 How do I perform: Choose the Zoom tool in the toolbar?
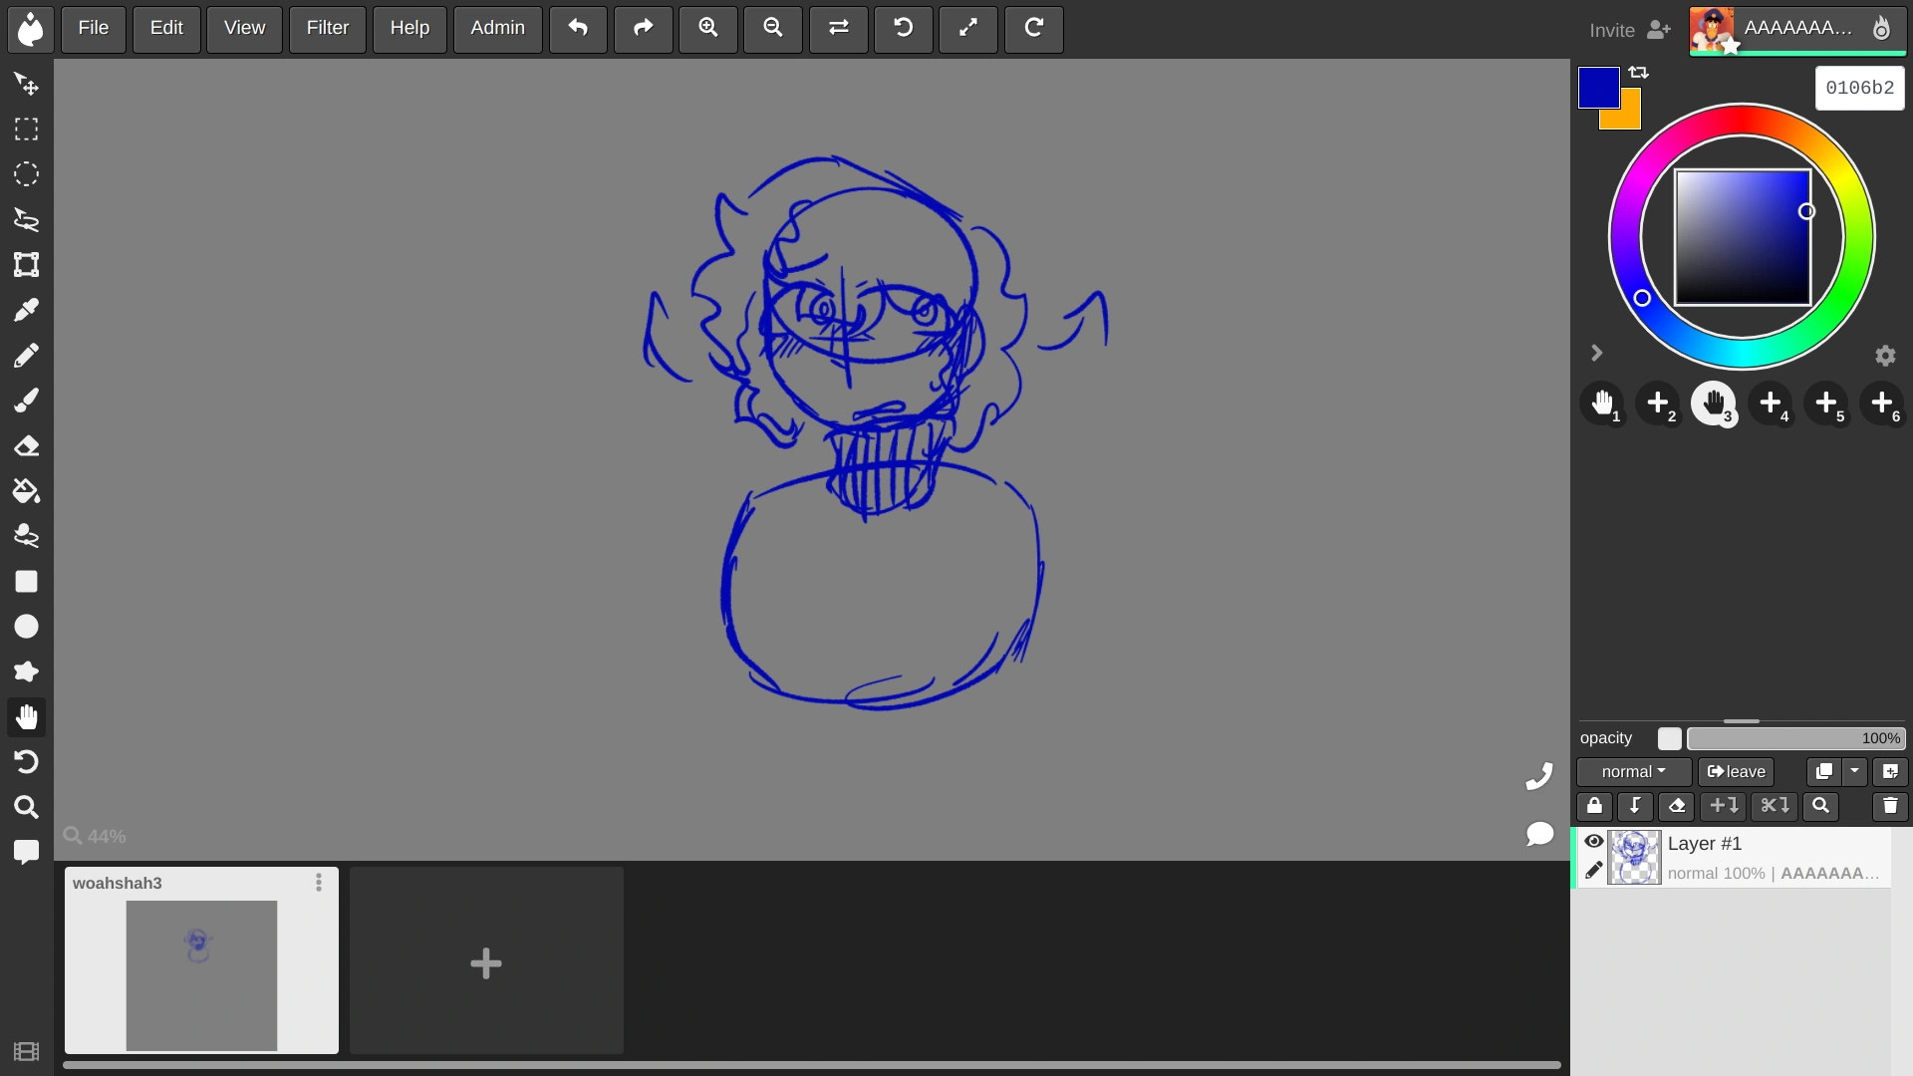coord(26,807)
